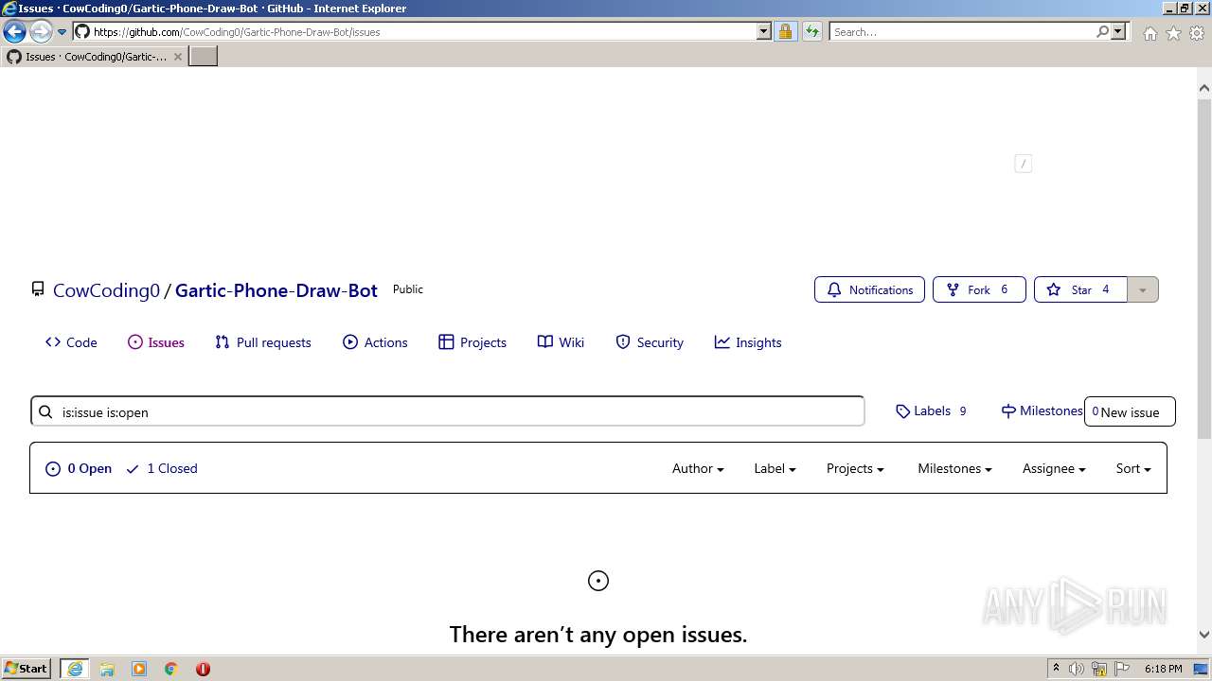The height and width of the screenshot is (681, 1212).
Task: Open the Insights tab
Action: [x=748, y=342]
